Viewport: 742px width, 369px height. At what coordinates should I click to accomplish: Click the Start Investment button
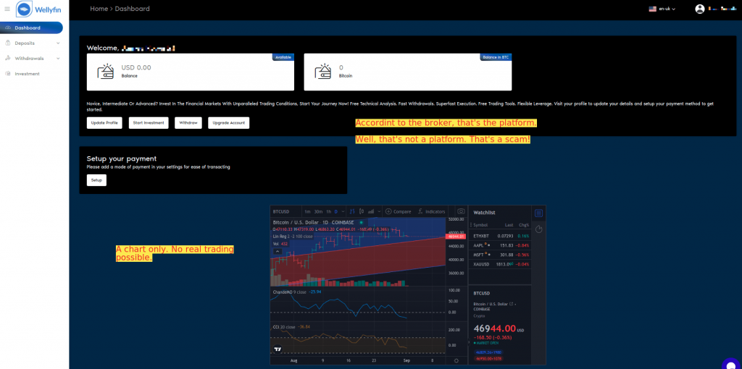coord(149,123)
